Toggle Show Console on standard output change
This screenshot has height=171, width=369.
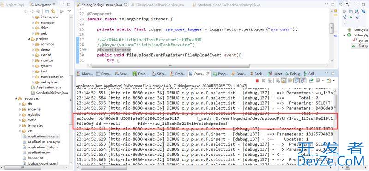(x=297, y=81)
